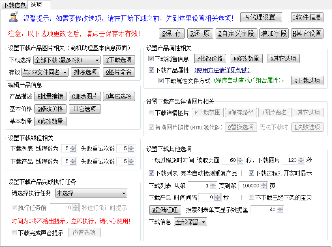
Task: Click the helper avatar icon beside 温馨提示
Action: pos(13,17)
